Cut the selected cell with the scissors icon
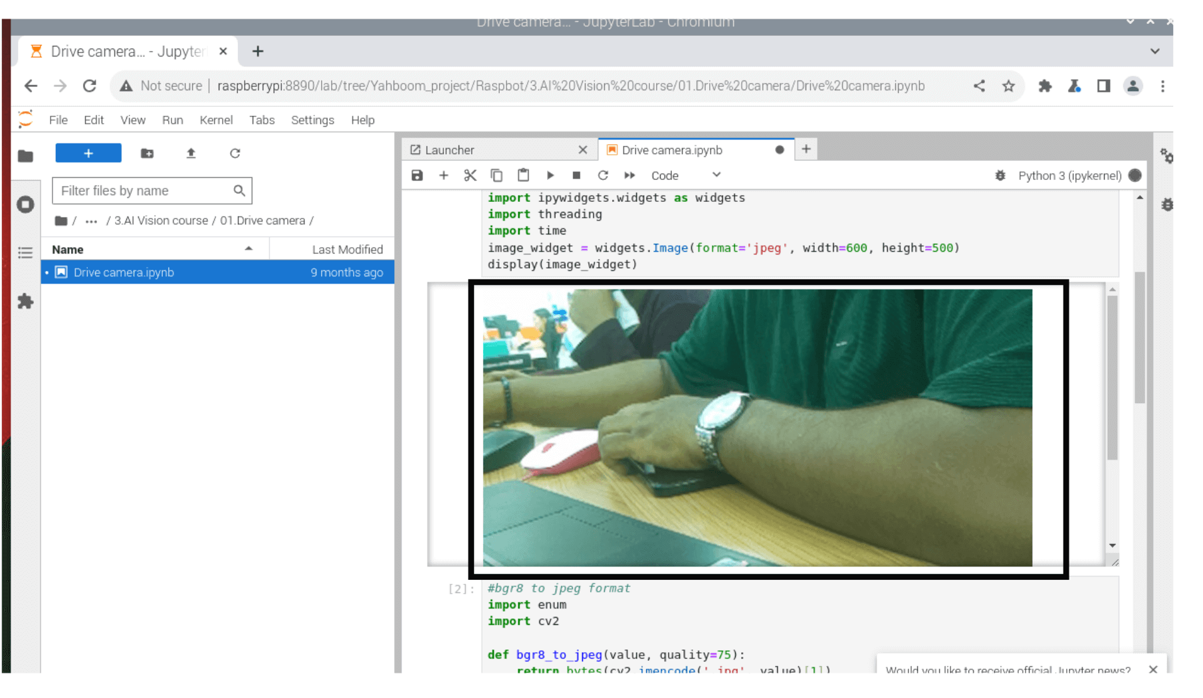Image resolution: width=1203 pixels, height=698 pixels. coord(471,175)
